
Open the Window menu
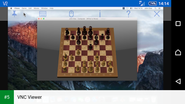point(44,8)
